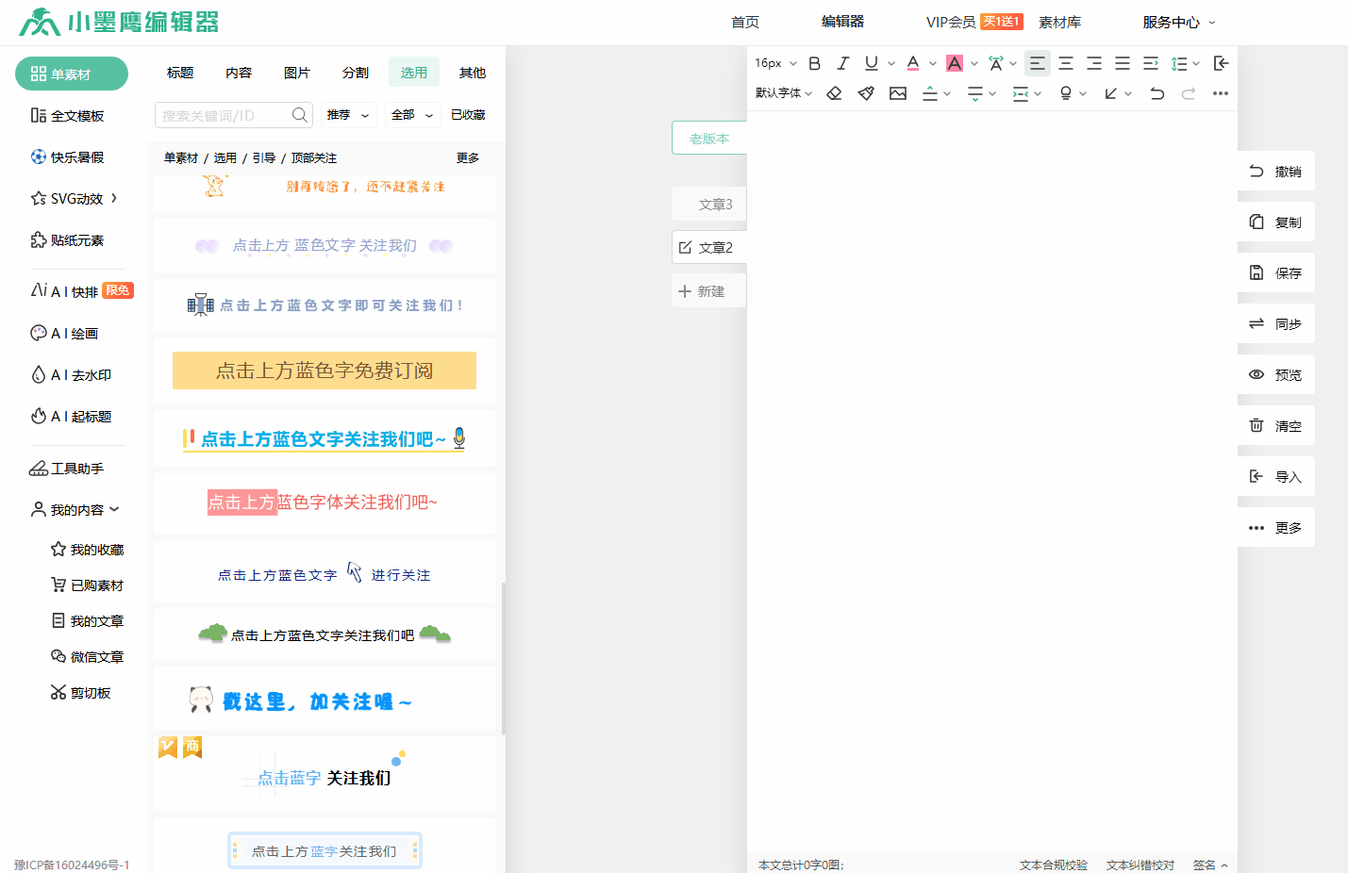Click the side margin indent icon
The width and height of the screenshot is (1348, 873).
[x=1021, y=93]
